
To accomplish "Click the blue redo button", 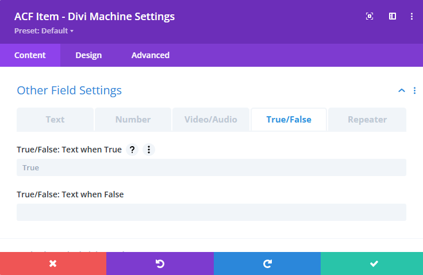I will point(267,263).
